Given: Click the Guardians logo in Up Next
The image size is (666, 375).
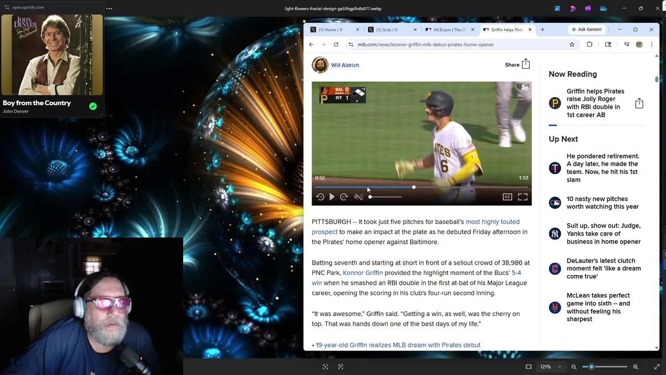Looking at the screenshot, I should coord(555,269).
